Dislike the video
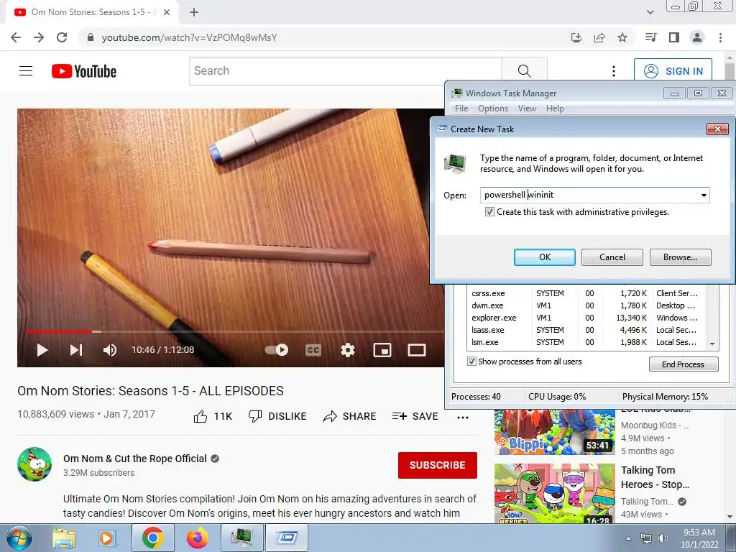This screenshot has width=736, height=552. coord(277,416)
